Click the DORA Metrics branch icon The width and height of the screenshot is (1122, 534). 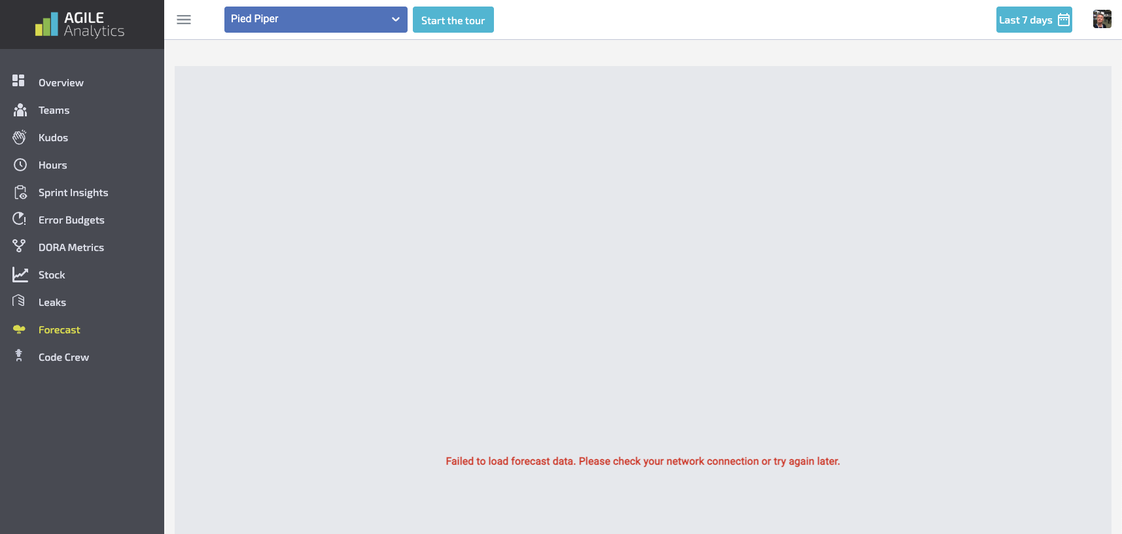pos(19,246)
